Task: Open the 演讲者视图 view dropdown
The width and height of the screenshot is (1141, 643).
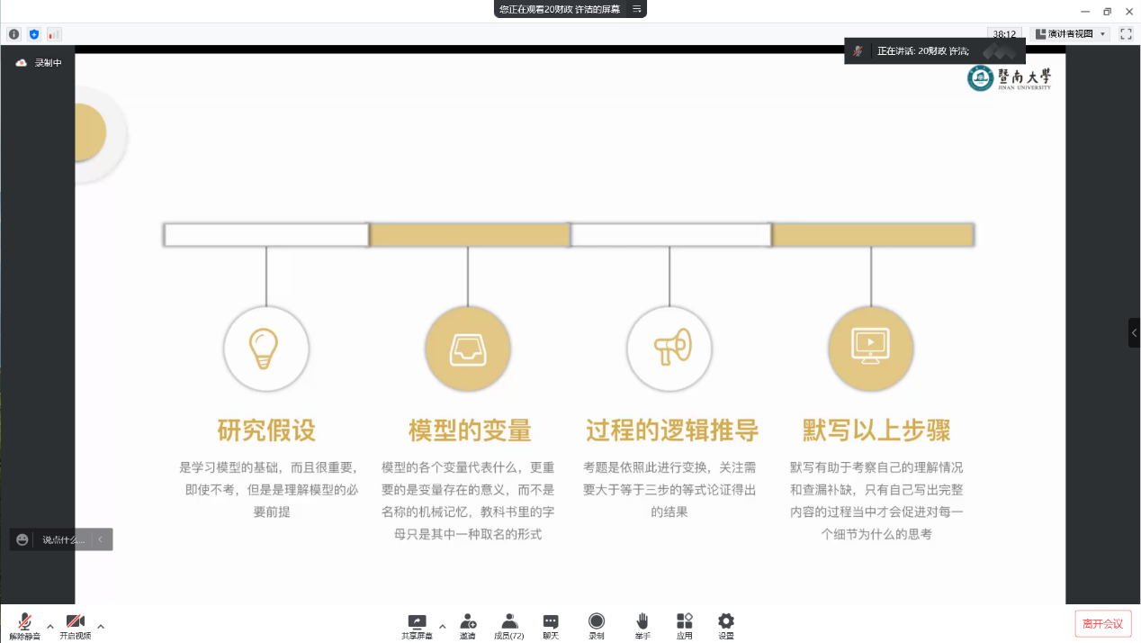Action: 1071,34
